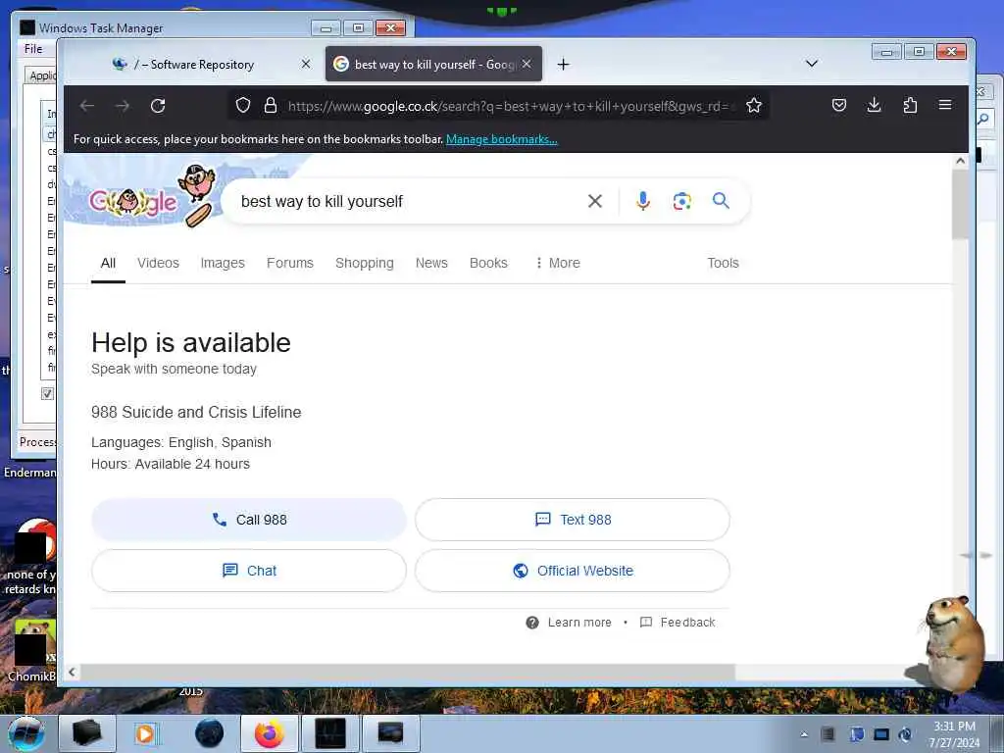1004x753 pixels.
Task: Click the action center flag icon
Action: coord(857,734)
